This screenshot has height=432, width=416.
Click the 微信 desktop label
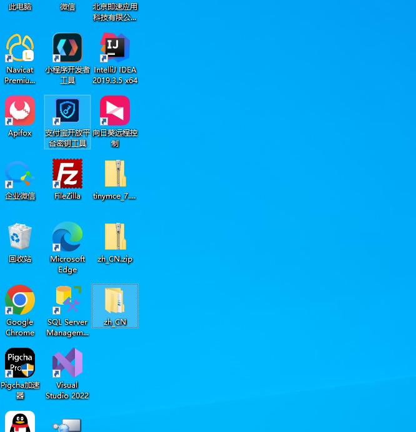(x=67, y=7)
